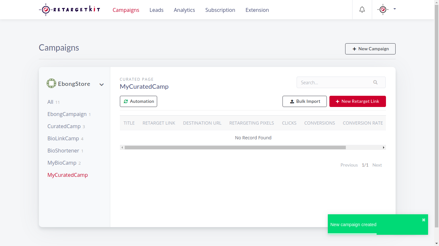439x246 pixels.
Task: Click the RetargetKit logo
Action: coord(69,10)
